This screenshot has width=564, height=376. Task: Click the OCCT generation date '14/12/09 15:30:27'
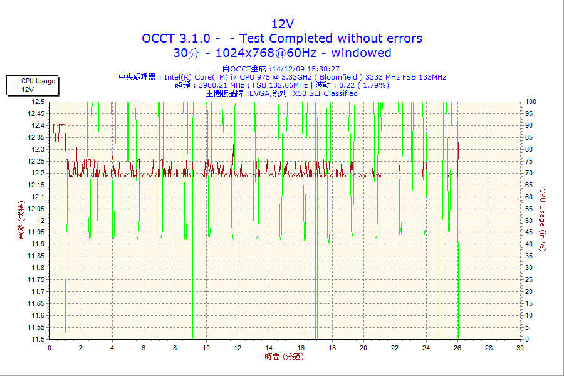[x=306, y=69]
